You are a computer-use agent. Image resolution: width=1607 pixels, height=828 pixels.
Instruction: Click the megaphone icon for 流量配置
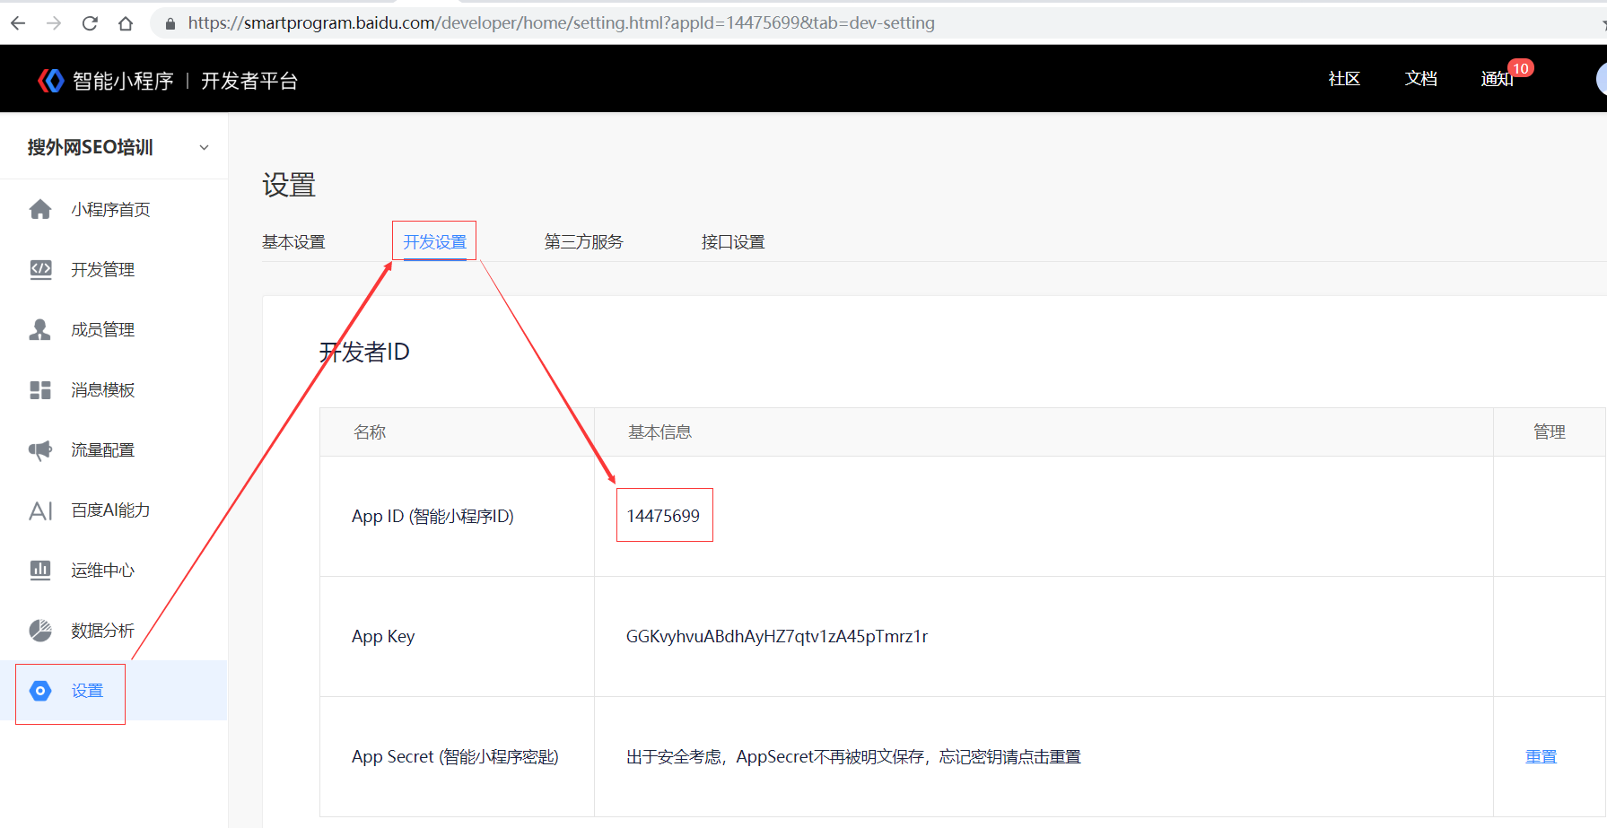click(x=40, y=449)
